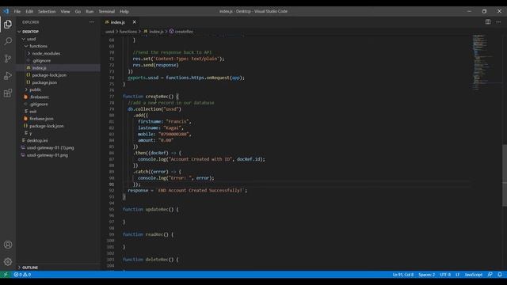Open ussd-gateway-01 (1).png file
Screen dimensions: 507x285
pyautogui.click(x=50, y=148)
